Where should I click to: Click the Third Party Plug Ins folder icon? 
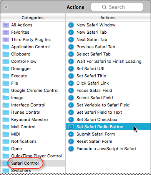coord(6,39)
